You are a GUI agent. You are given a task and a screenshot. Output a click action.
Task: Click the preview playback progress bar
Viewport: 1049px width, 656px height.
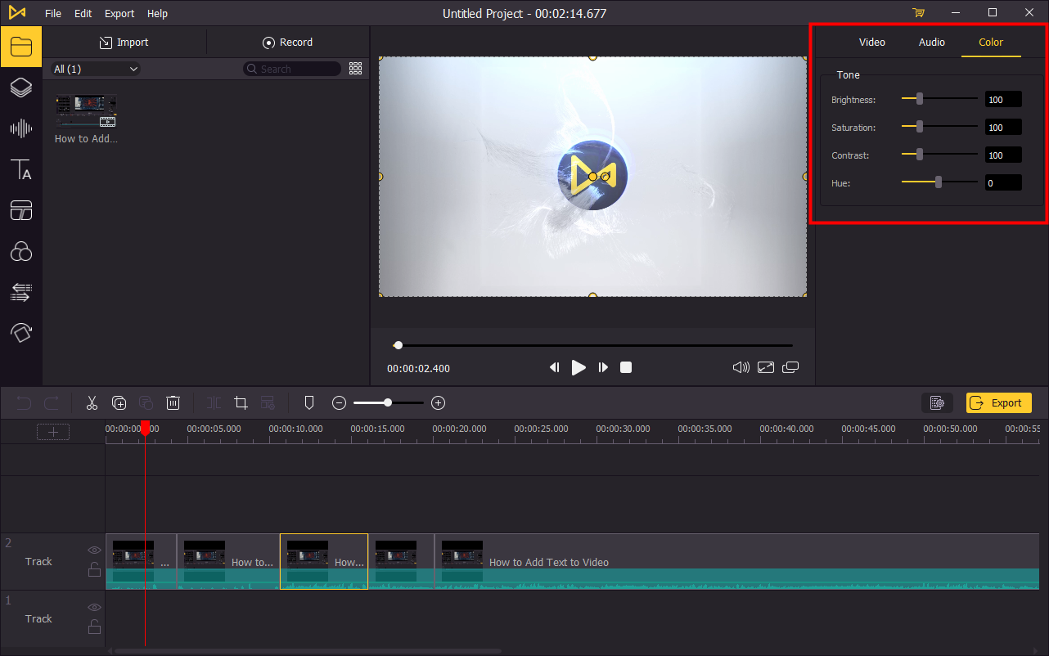[x=593, y=345]
